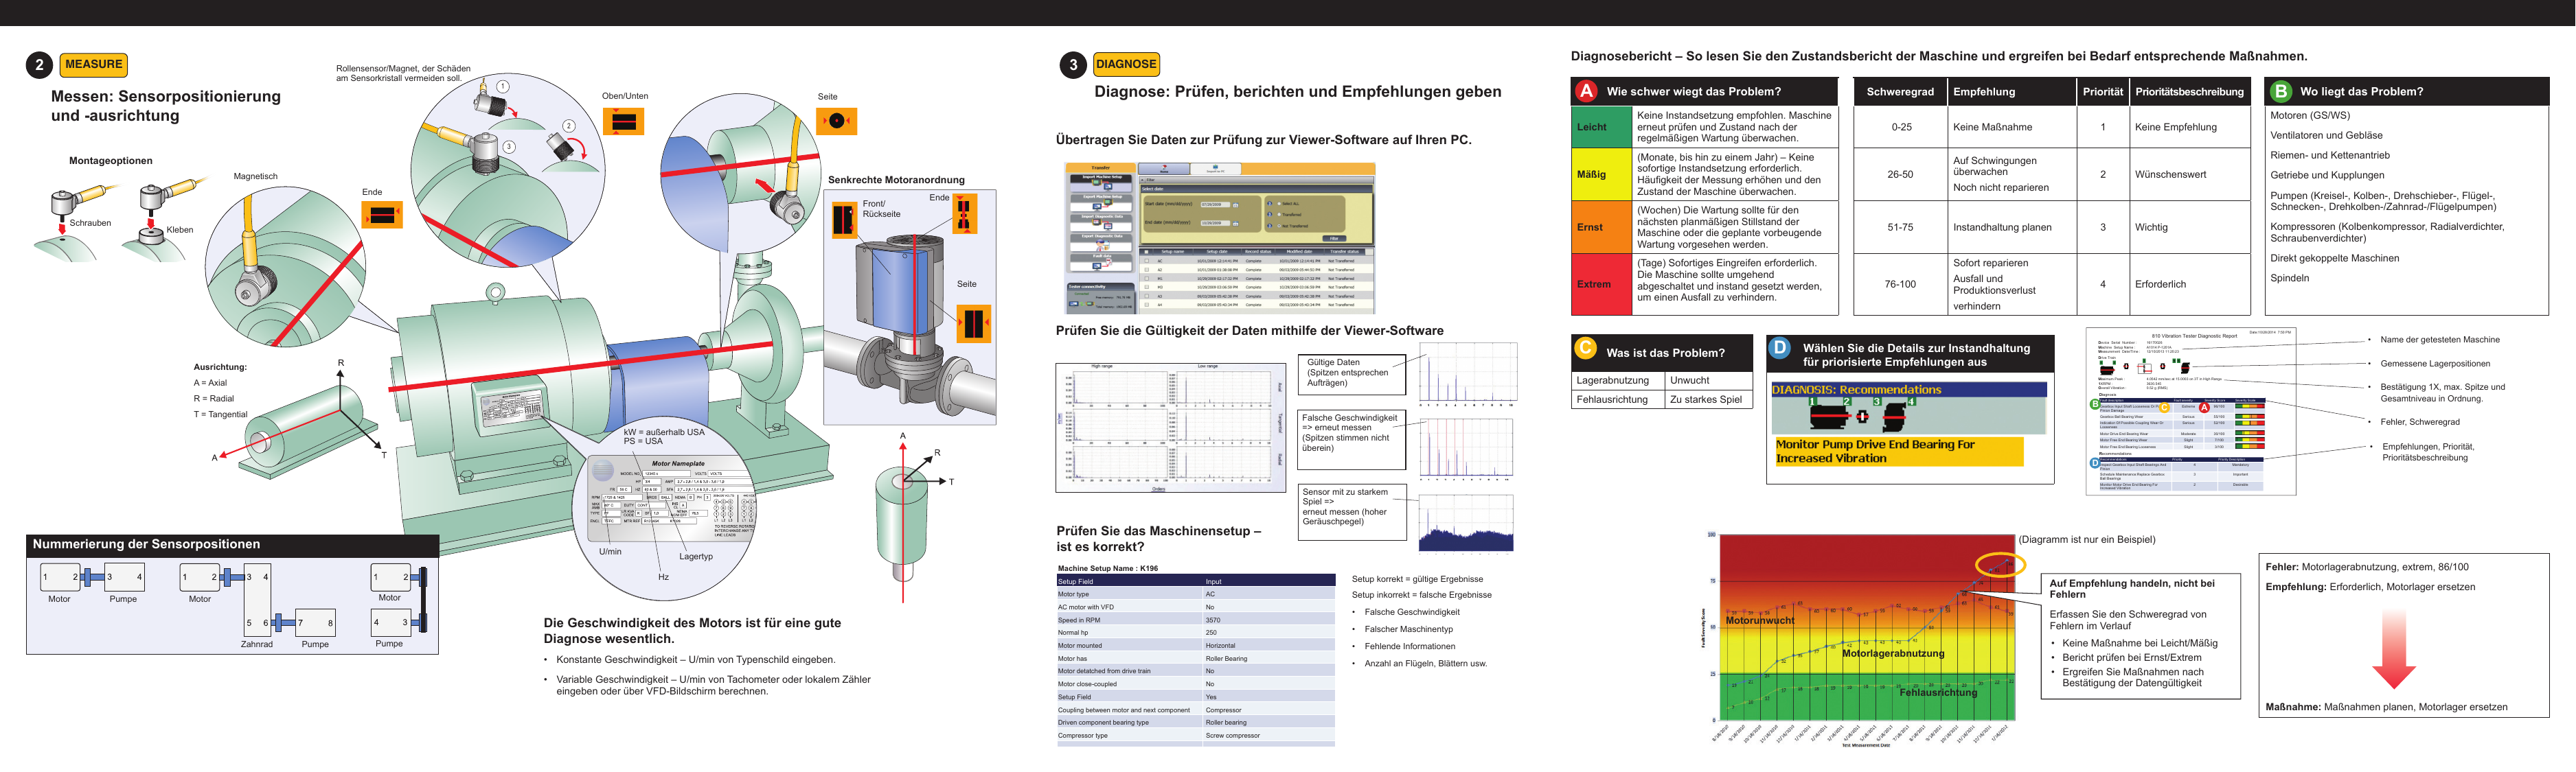Click the Magnetisch sensor magnified circle
This screenshot has height=772, width=2576.
coord(287,267)
